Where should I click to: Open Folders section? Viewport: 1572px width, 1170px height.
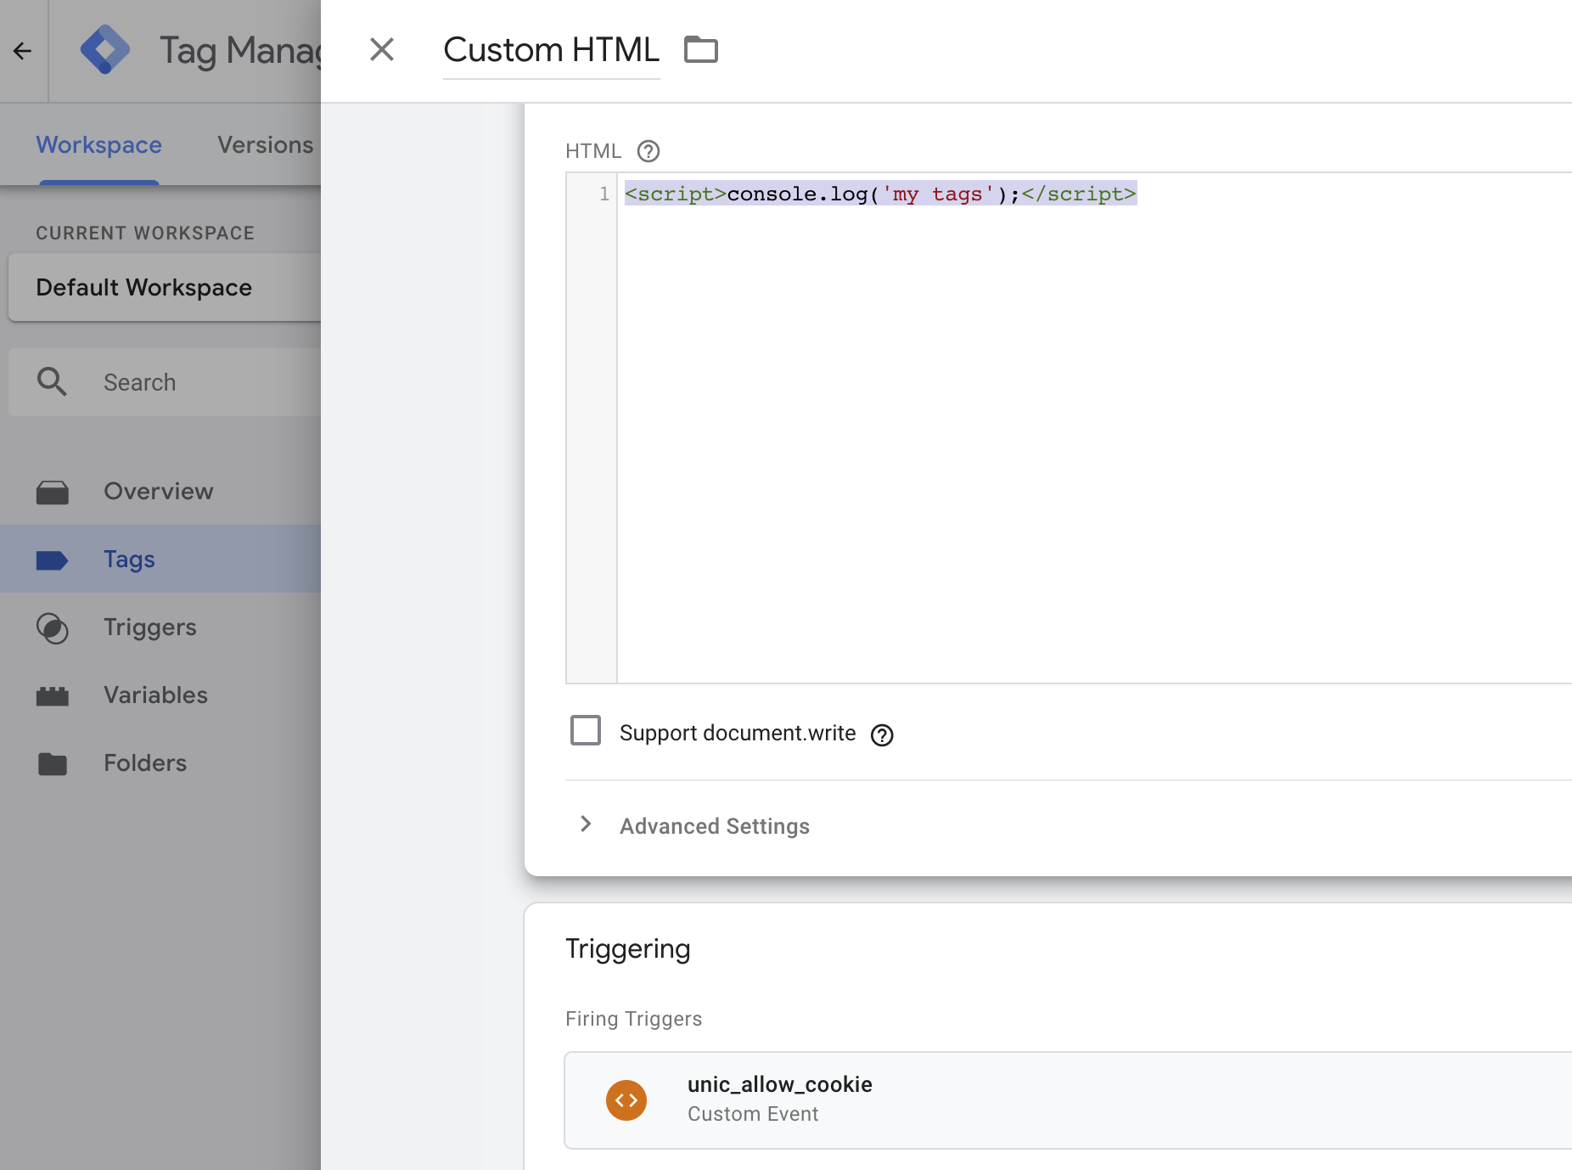pos(145,763)
